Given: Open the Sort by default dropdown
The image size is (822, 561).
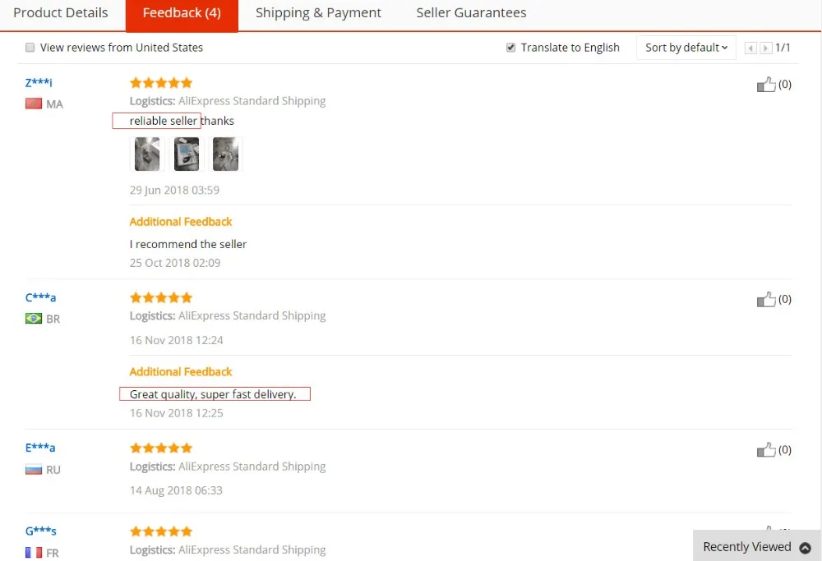Looking at the screenshot, I should pos(686,48).
